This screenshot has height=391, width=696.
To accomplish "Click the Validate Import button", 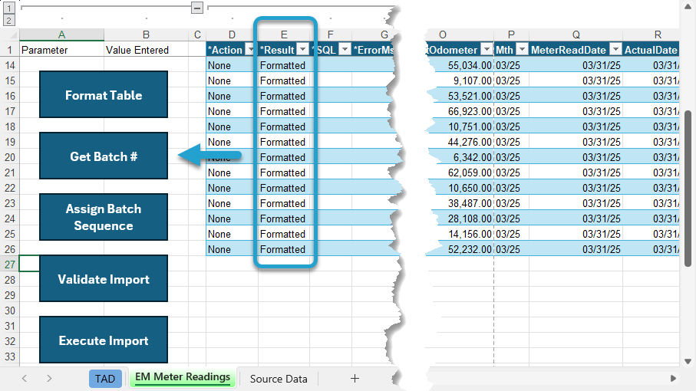I will coord(104,278).
